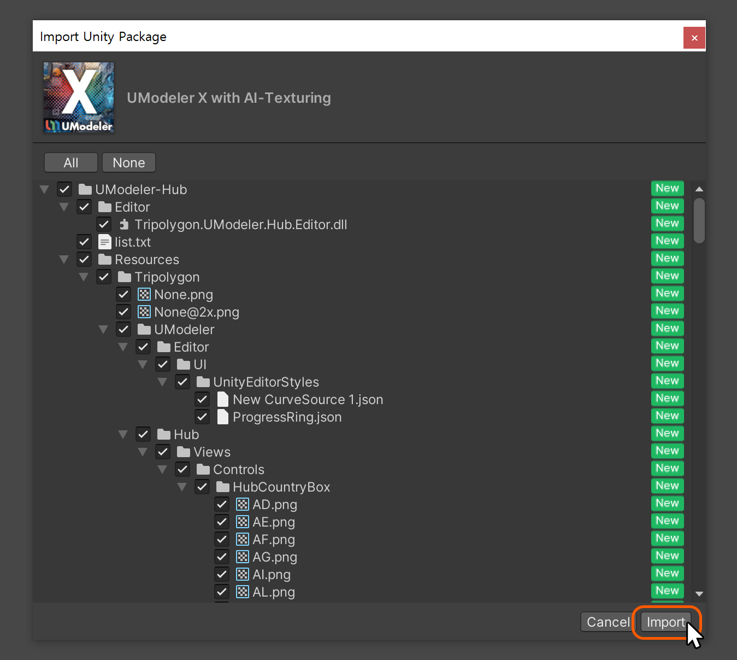Select the AL.png file row
This screenshot has width=737, height=660.
click(x=274, y=592)
